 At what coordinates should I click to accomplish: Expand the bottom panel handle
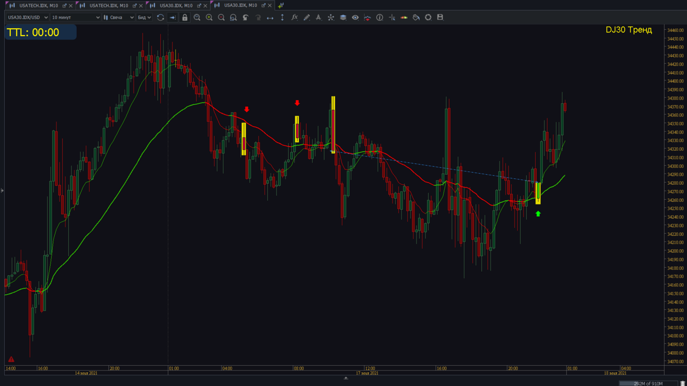[346, 378]
